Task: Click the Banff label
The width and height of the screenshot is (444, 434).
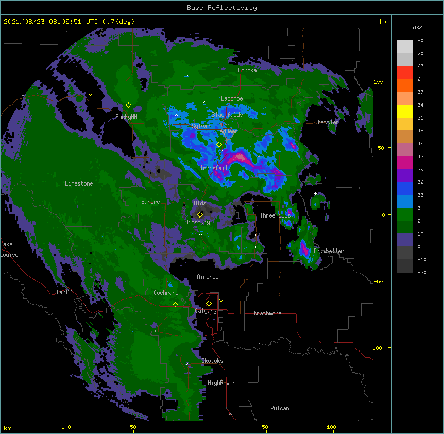Action: [x=64, y=292]
